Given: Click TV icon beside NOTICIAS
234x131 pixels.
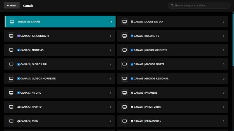Looking at the screenshot, I should tap(11, 50).
